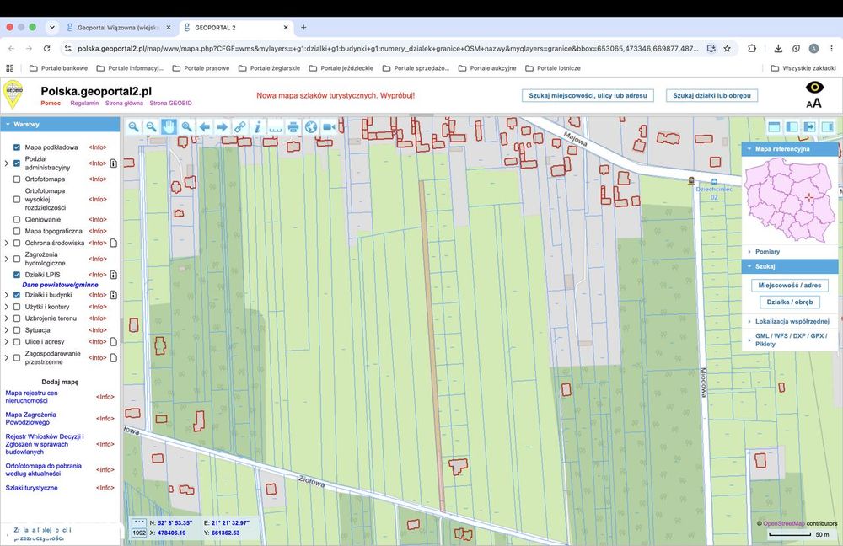
Task: Click the browser address bar
Action: pos(387,48)
